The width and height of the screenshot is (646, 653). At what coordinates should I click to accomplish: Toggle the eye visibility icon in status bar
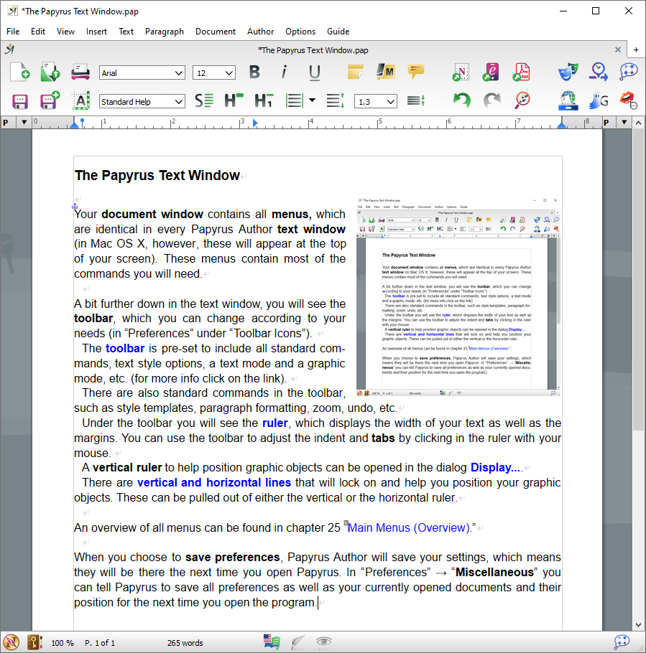[323, 642]
